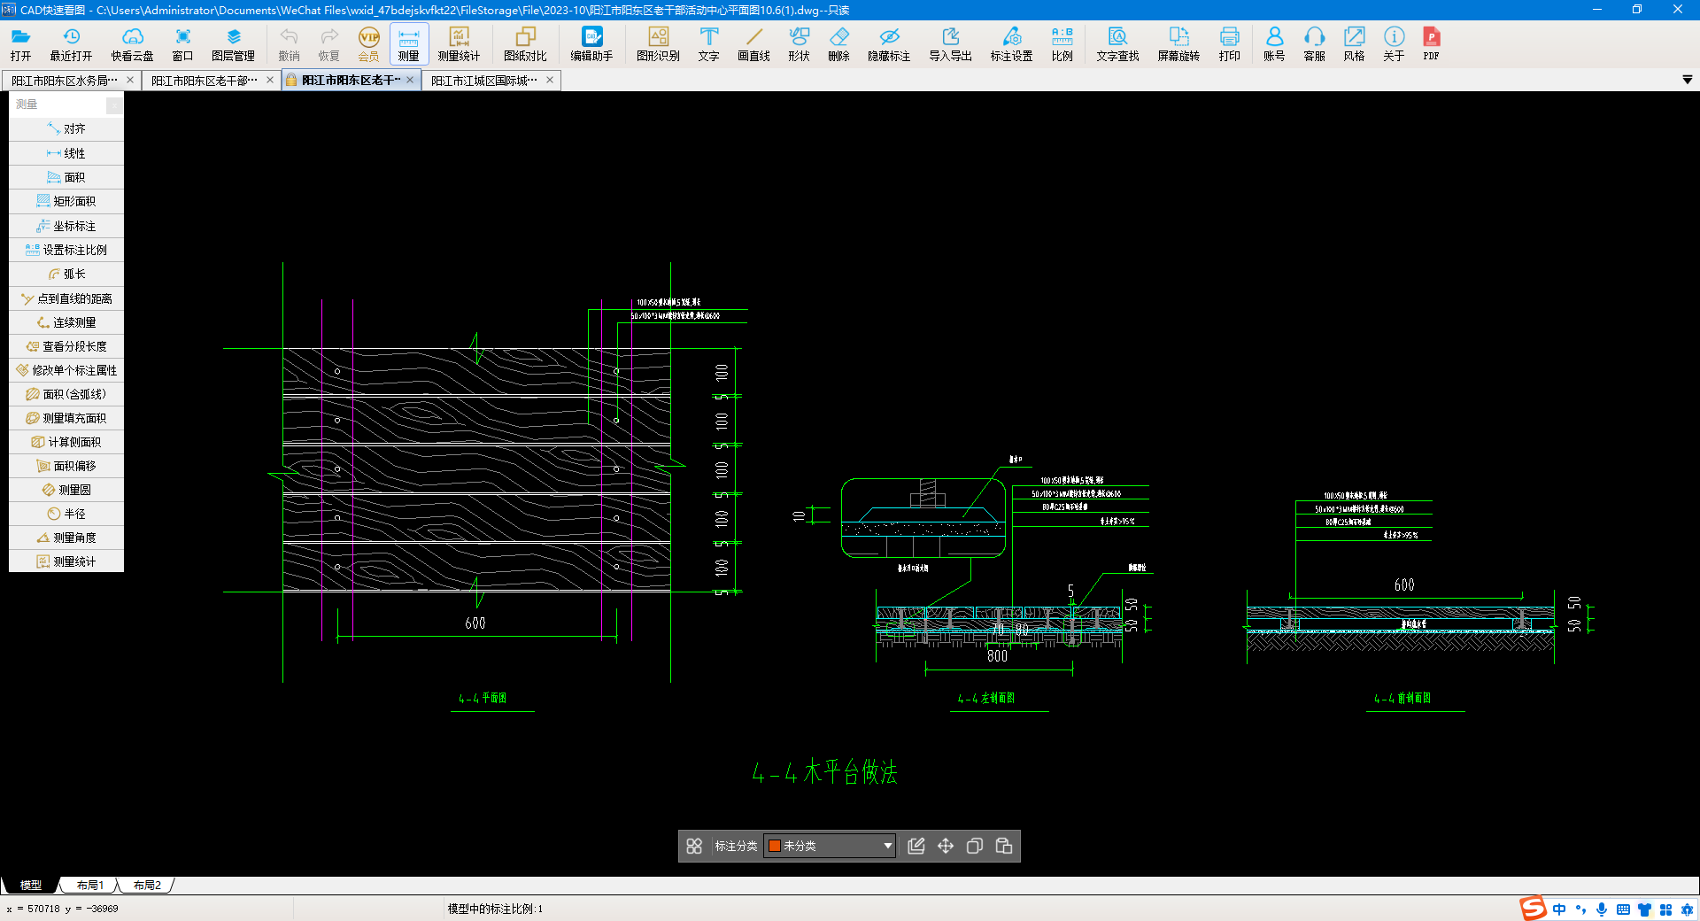The image size is (1700, 921).
Task: Open 客服 customer service
Action: point(1314,43)
